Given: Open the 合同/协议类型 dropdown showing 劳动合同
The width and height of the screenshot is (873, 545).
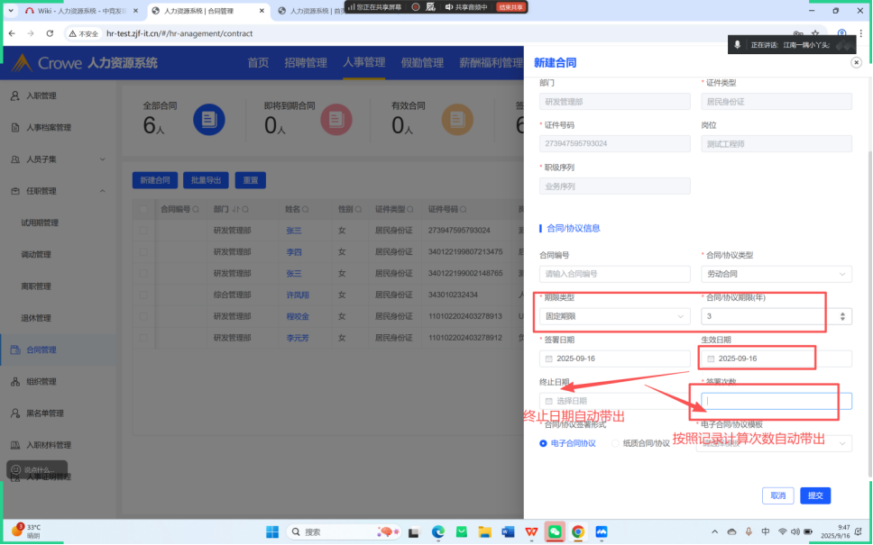Looking at the screenshot, I should click(777, 274).
